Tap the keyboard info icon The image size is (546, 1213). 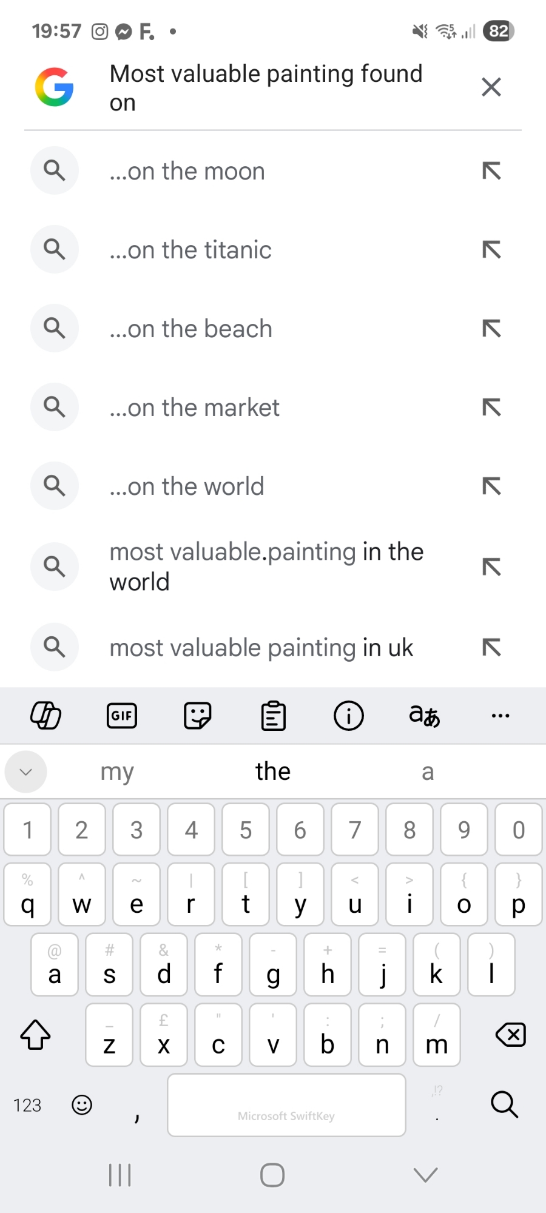click(x=349, y=716)
